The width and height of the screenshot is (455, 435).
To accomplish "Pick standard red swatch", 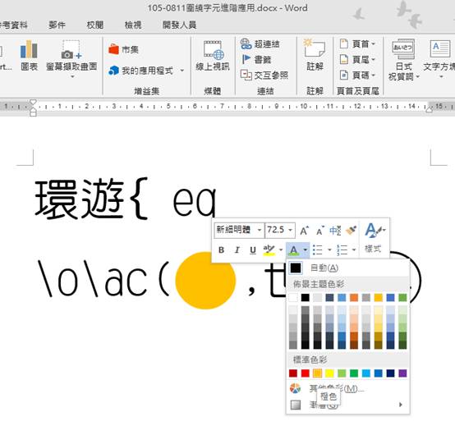I will 306,373.
